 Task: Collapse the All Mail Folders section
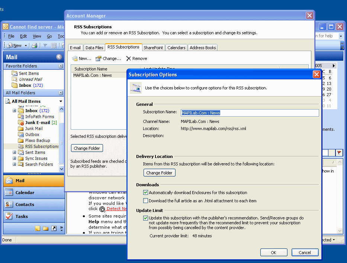[61, 93]
